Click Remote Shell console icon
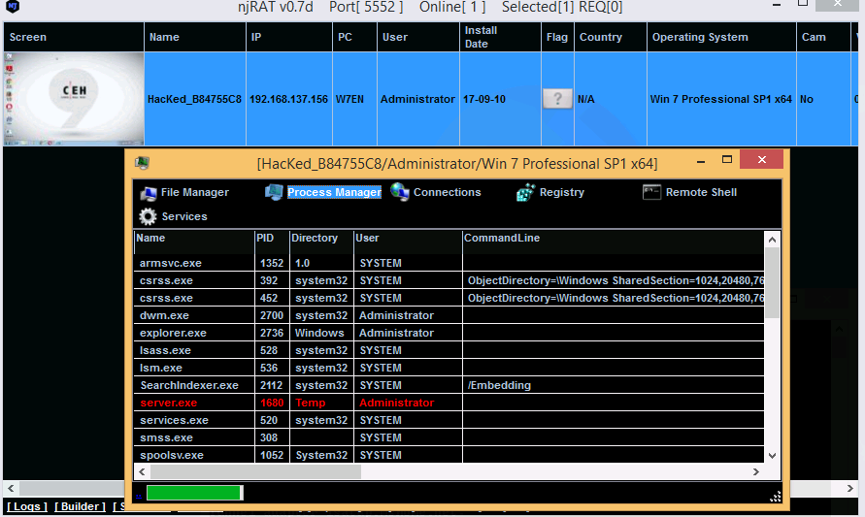This screenshot has height=517, width=865. point(651,192)
